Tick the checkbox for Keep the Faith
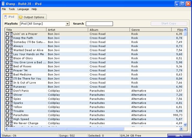Viewport: 192px width, 138px height. click(7, 38)
